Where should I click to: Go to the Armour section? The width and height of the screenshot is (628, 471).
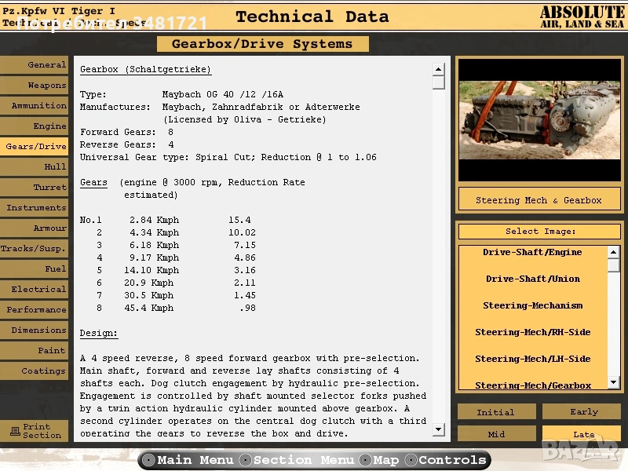coord(35,228)
